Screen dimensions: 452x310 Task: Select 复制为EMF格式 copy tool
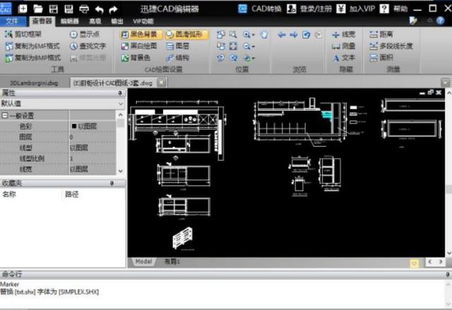[32, 45]
